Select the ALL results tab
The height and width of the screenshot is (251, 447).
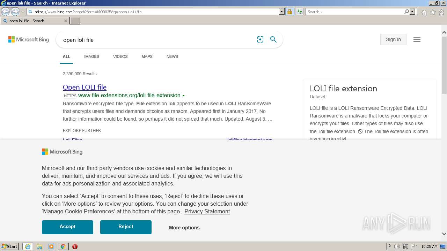tap(66, 56)
